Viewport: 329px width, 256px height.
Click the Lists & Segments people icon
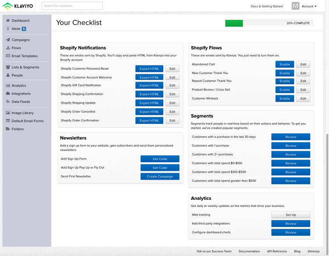tap(8, 67)
